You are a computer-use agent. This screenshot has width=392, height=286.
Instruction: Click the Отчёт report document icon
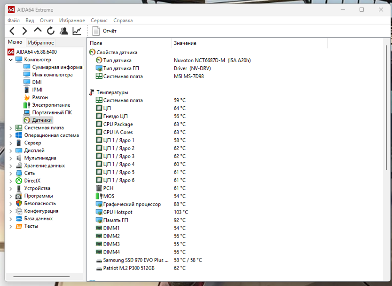(x=96, y=31)
